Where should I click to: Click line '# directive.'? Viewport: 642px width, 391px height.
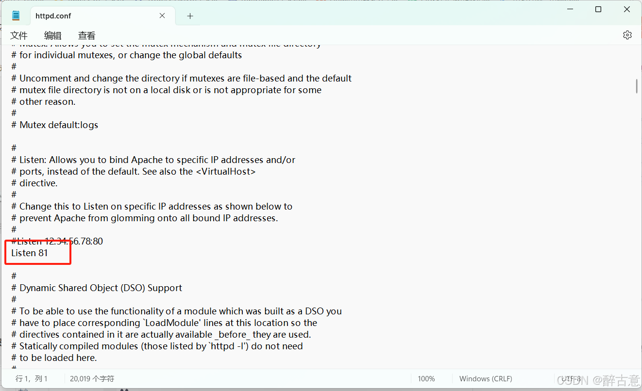pyautogui.click(x=34, y=183)
